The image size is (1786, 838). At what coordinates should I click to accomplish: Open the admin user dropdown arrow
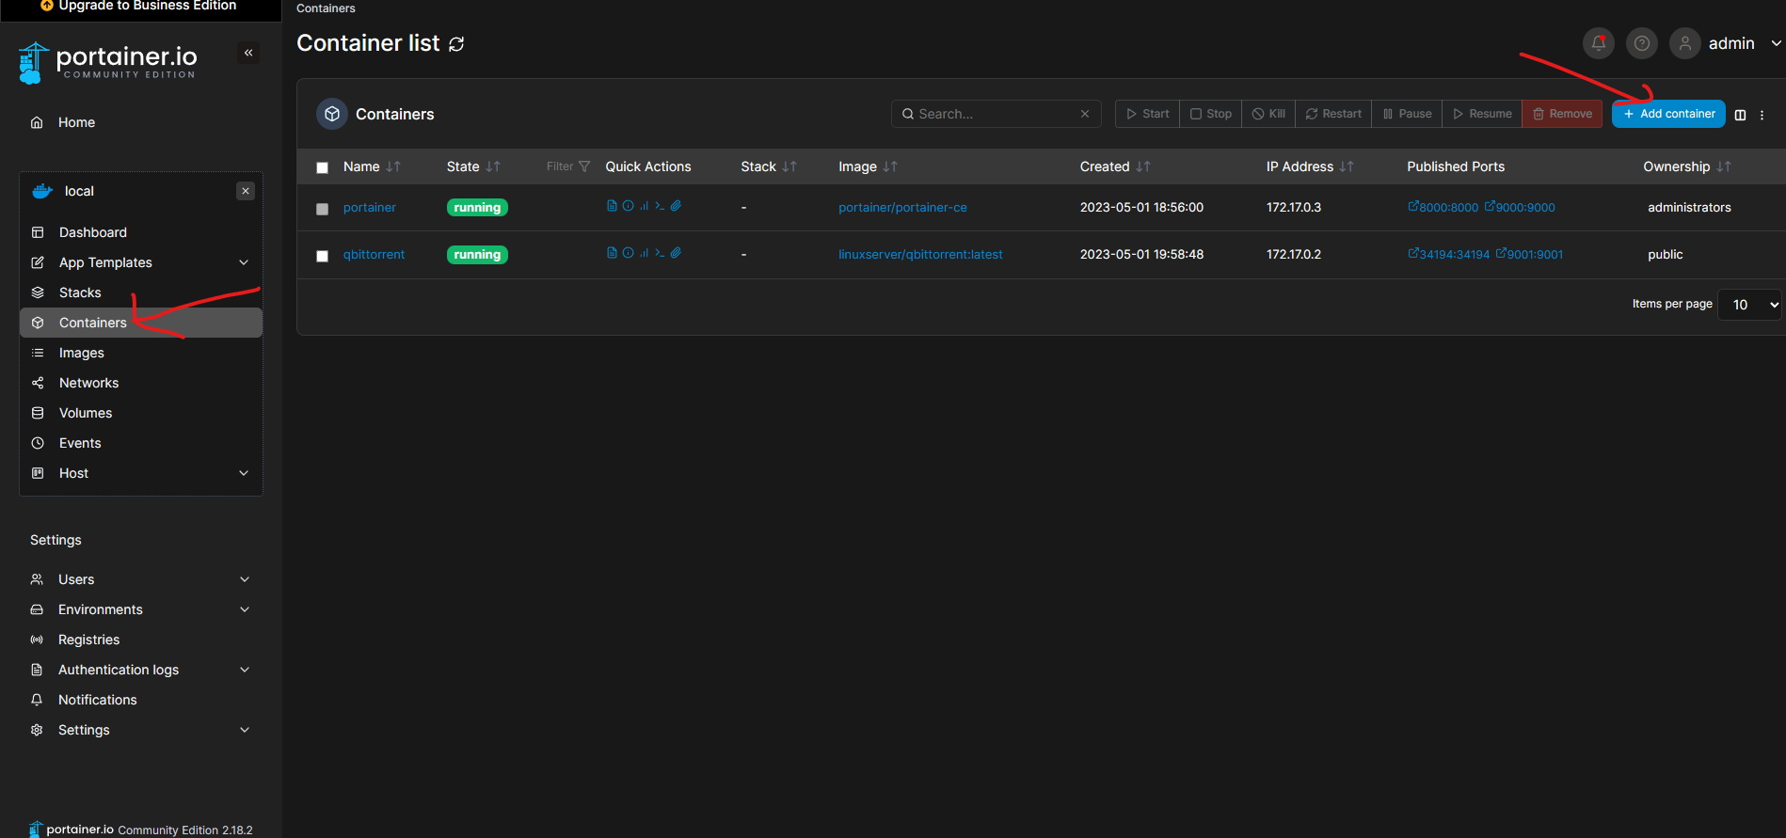1775,43
